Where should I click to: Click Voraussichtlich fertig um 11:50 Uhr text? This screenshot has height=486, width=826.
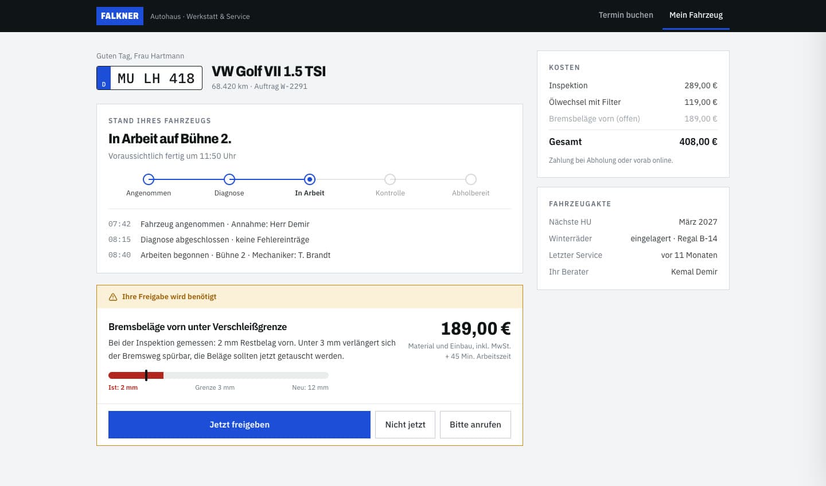172,156
